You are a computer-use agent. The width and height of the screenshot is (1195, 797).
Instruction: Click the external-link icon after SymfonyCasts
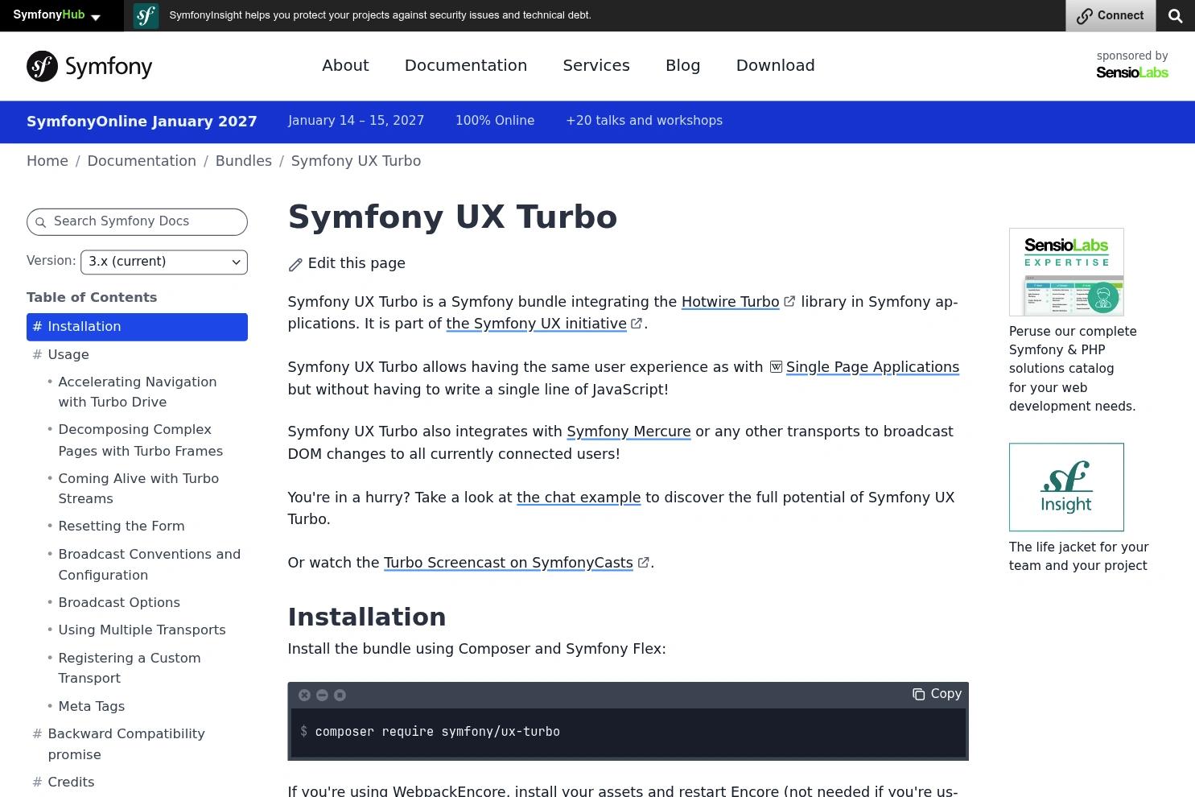(643, 563)
